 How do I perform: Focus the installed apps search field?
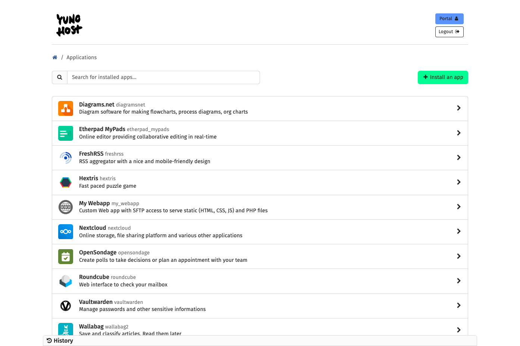[163, 77]
